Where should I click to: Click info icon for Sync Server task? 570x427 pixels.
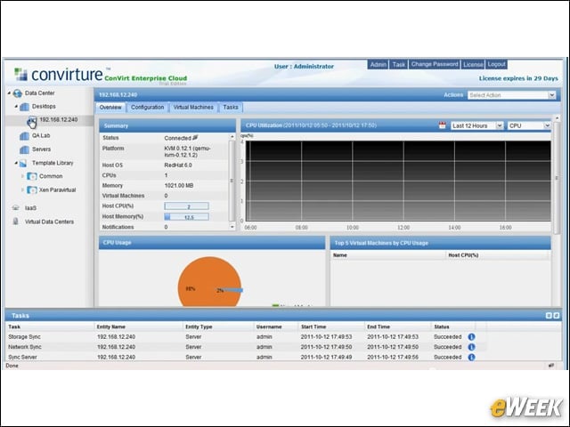click(471, 357)
